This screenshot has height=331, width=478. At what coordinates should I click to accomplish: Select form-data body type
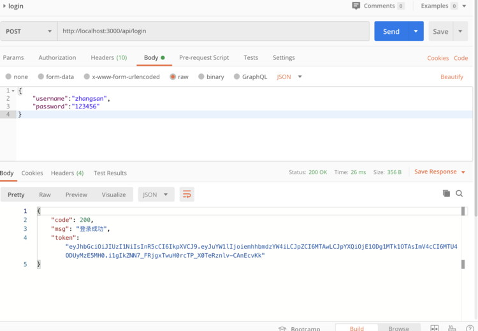point(41,77)
